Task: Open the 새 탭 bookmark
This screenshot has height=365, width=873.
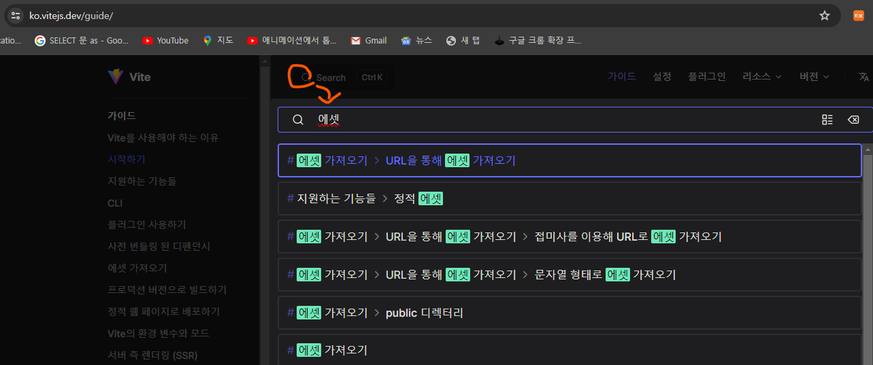Action: (x=463, y=41)
